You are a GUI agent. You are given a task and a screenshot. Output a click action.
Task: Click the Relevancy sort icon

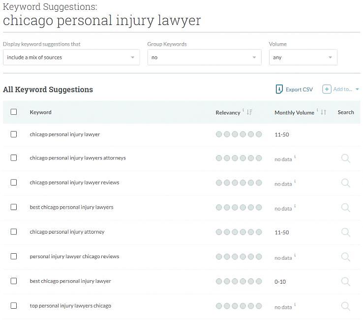click(x=249, y=112)
